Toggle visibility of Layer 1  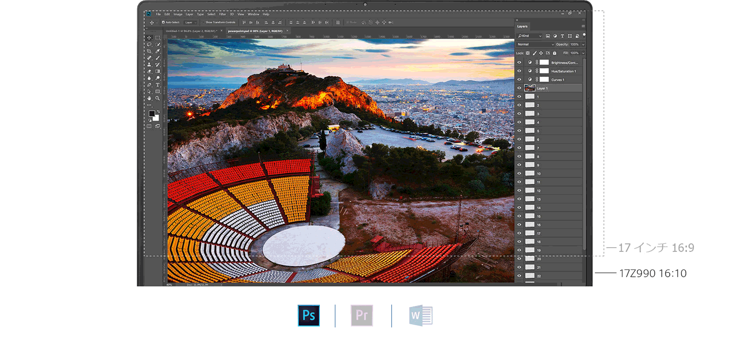click(519, 88)
